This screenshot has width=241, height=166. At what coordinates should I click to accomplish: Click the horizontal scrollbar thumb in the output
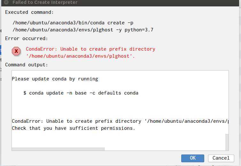58,149
